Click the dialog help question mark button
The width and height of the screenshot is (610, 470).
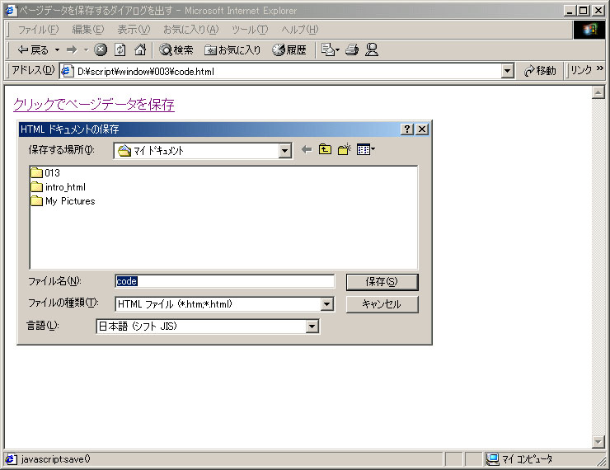[407, 129]
